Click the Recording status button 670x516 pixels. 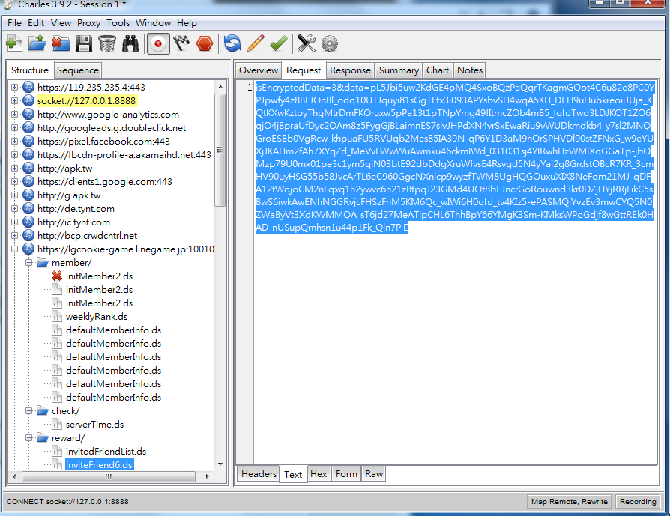tap(638, 502)
